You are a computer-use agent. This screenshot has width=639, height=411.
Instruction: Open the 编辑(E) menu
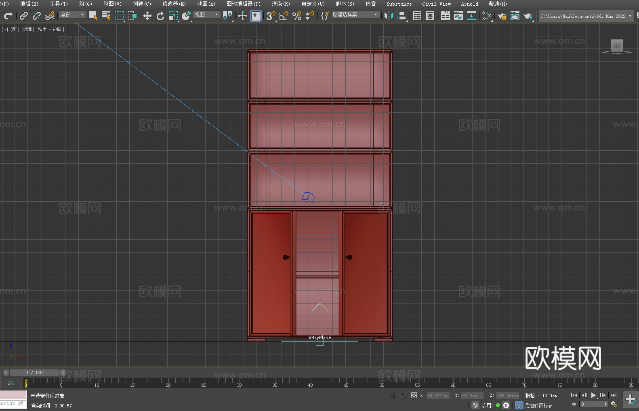tap(29, 4)
